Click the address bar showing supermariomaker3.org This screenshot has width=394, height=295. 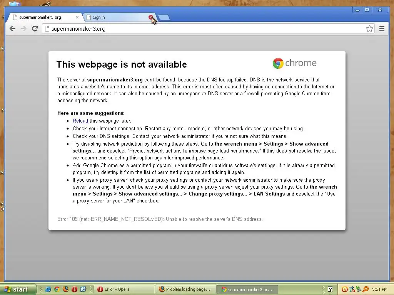click(208, 28)
